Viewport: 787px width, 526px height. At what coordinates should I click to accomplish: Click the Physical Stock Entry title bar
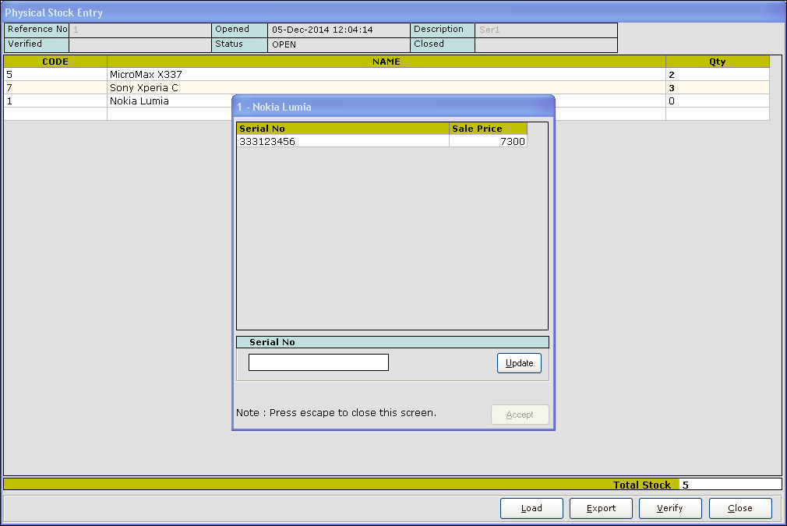pos(393,12)
